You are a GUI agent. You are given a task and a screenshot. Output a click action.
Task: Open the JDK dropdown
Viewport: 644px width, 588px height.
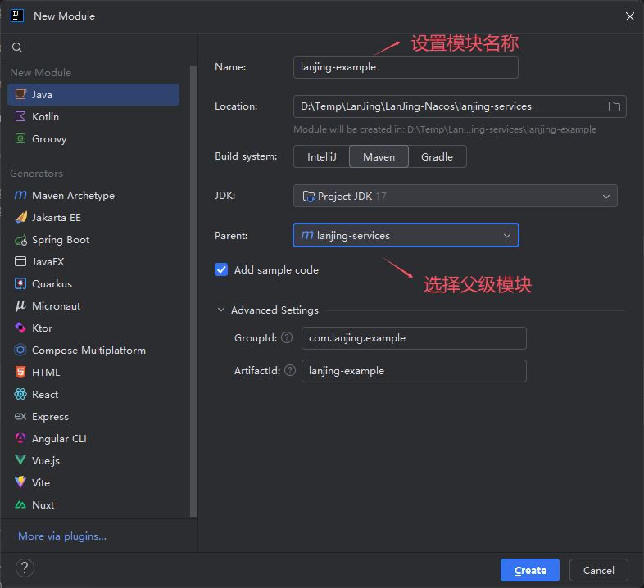tap(455, 196)
